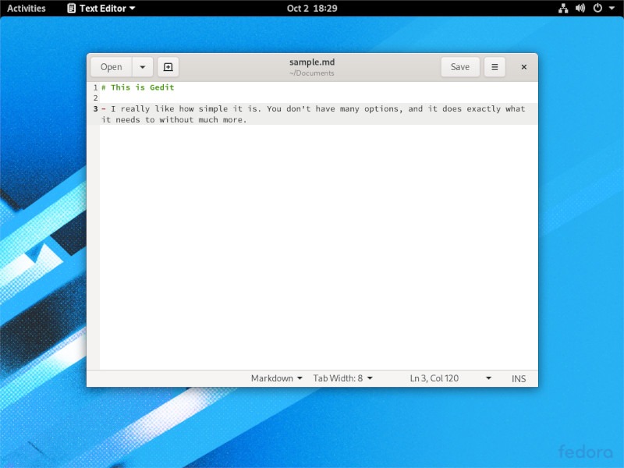
Task: Click the Open button
Action: (x=110, y=67)
